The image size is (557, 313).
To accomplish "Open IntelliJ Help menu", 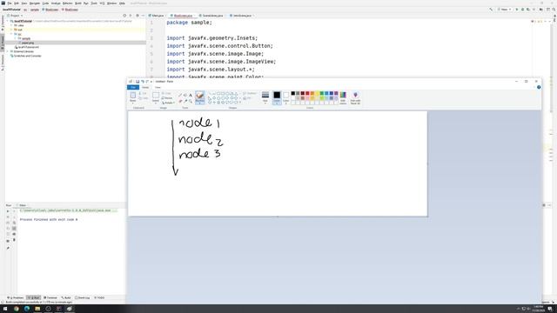I will 122,3.
